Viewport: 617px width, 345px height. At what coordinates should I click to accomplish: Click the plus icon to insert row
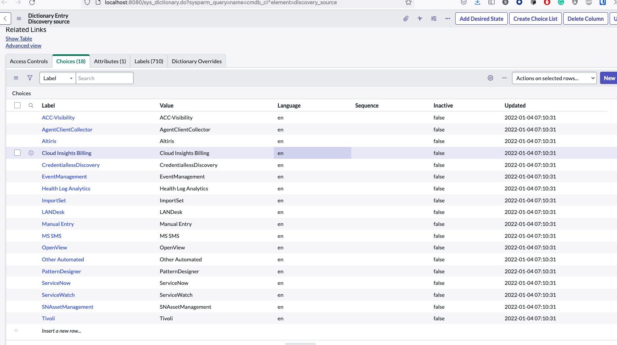(x=16, y=330)
